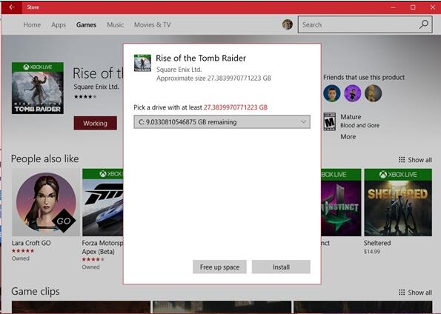This screenshot has height=314, width=441.
Task: Select the first friend avatar
Action: click(x=332, y=93)
